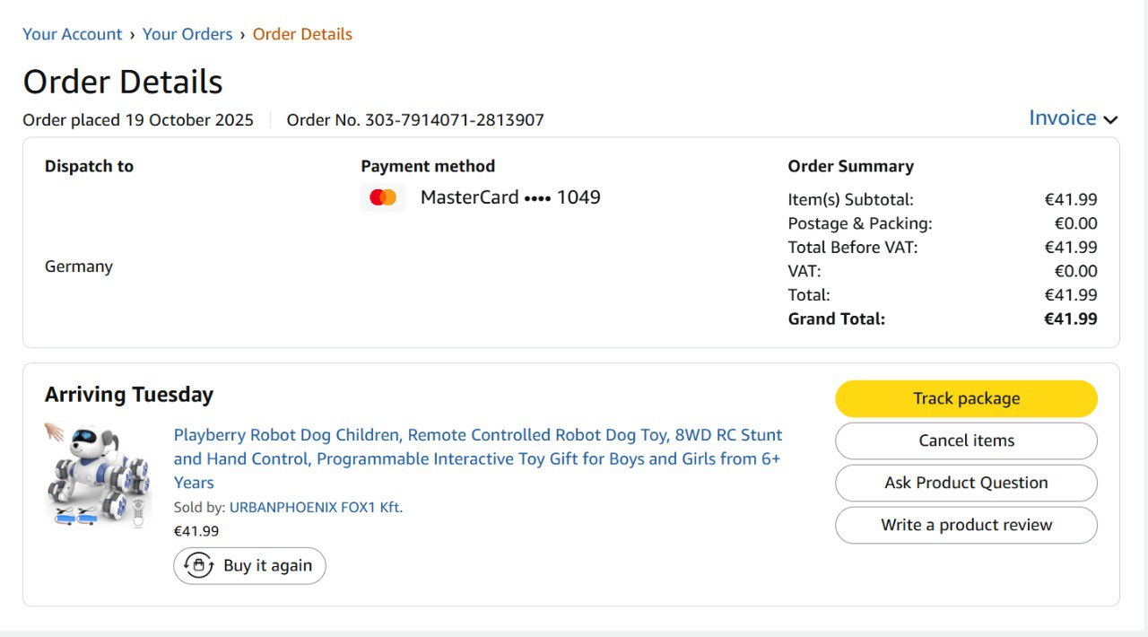Open the Invoice link
The image size is (1148, 637).
pos(1062,118)
